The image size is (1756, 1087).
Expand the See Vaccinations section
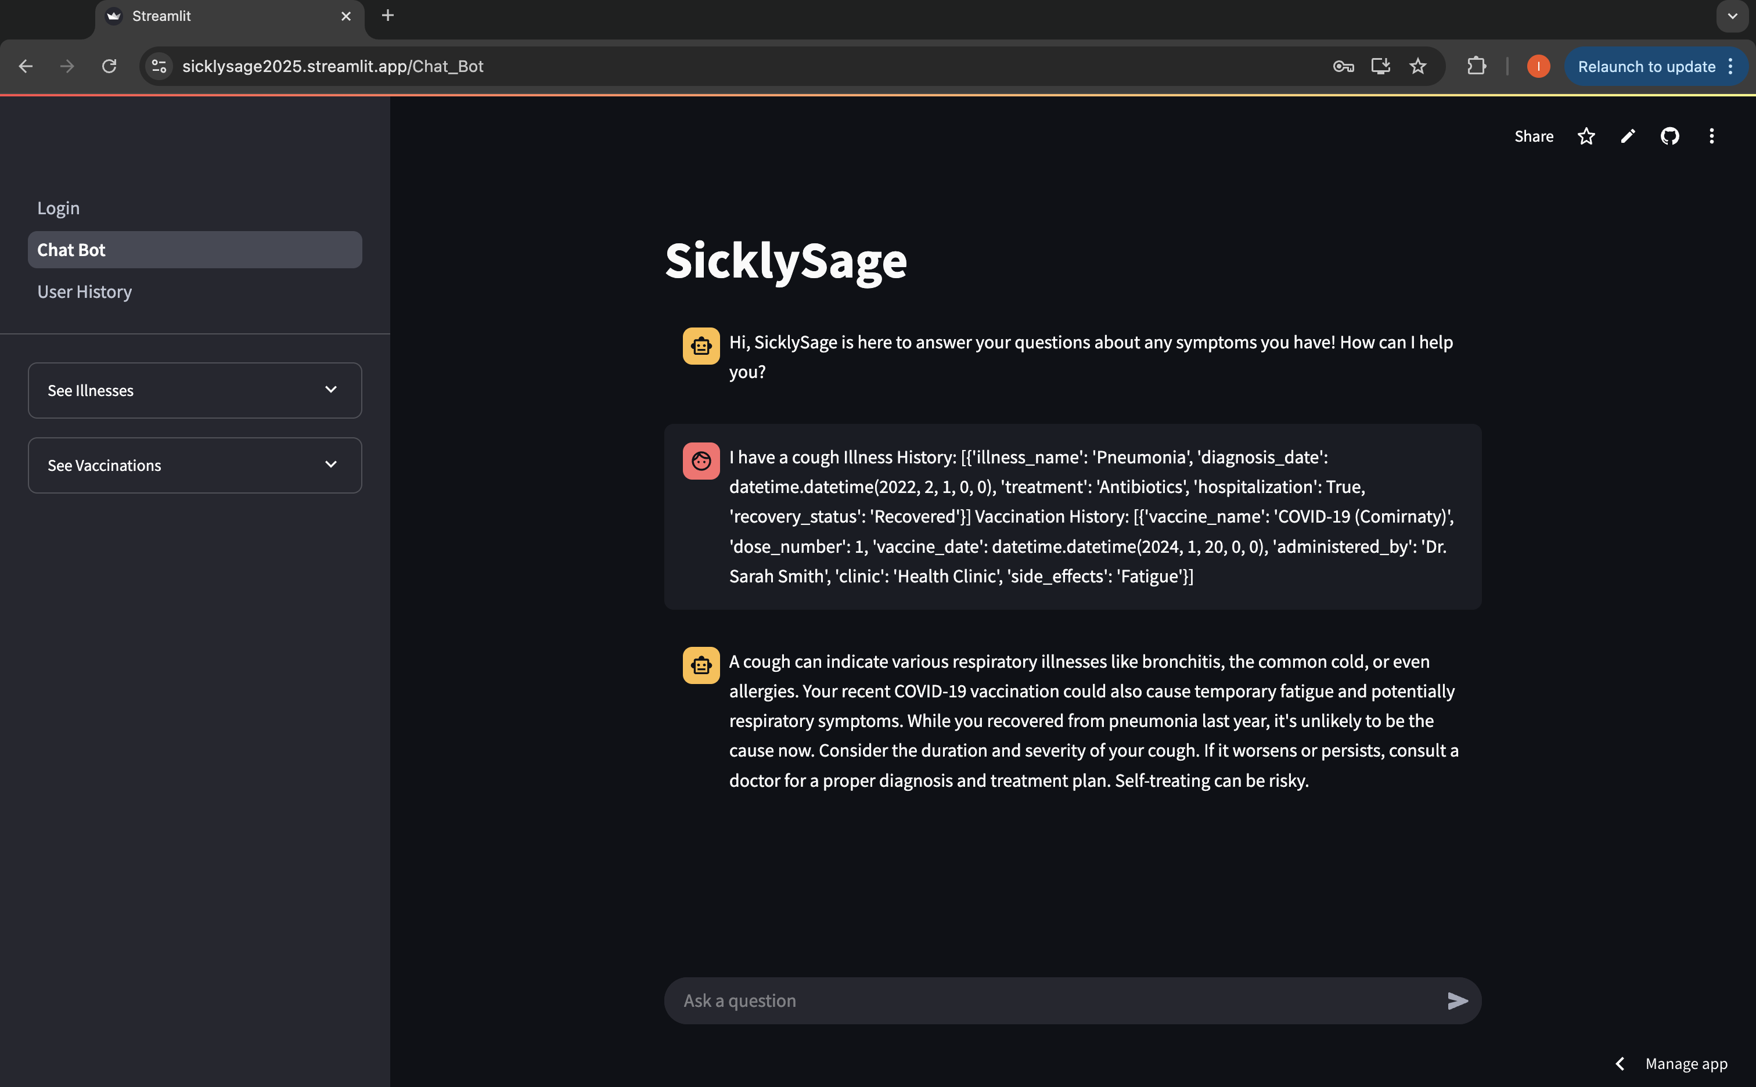pos(194,465)
